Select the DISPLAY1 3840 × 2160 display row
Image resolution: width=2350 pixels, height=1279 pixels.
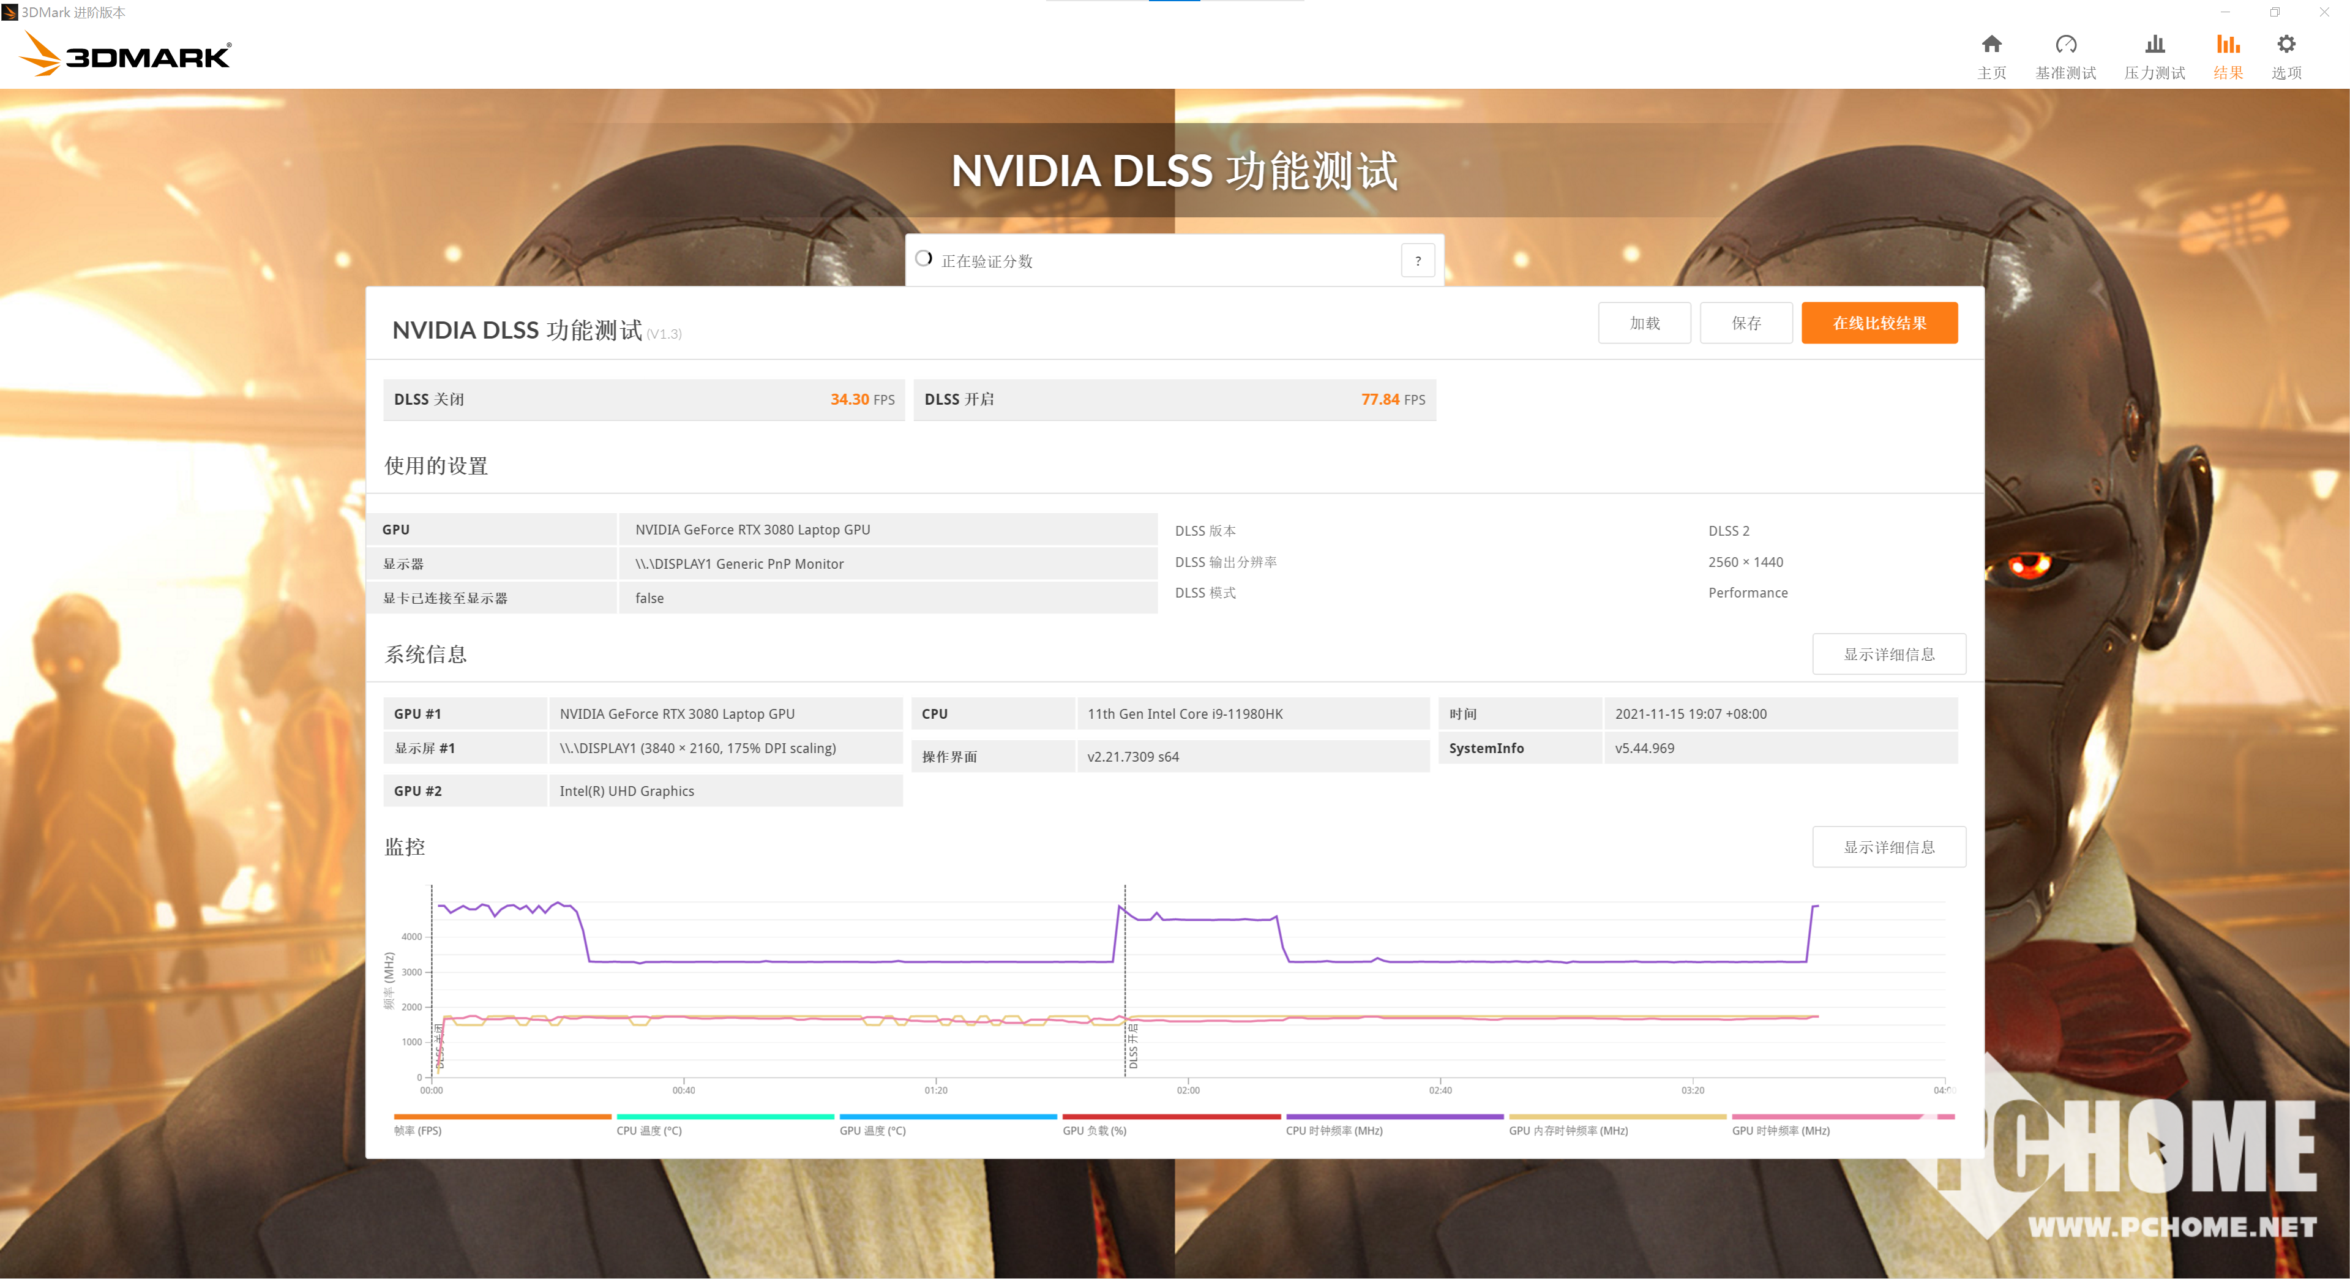643,748
